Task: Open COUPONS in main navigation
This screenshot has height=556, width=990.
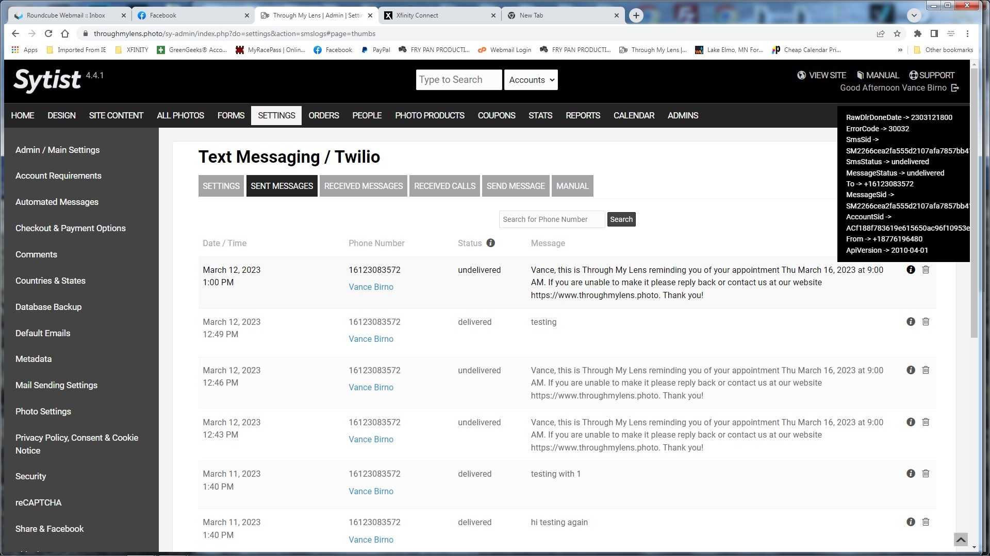Action: coord(497,115)
